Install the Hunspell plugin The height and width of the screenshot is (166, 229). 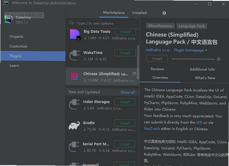124,164
